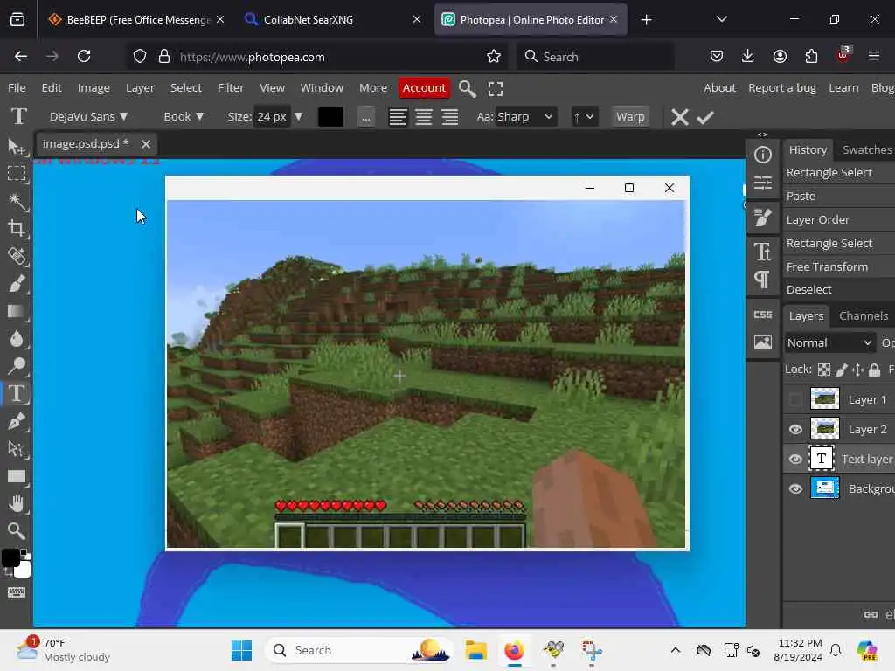Select the Rectangle Select tool

click(x=16, y=174)
